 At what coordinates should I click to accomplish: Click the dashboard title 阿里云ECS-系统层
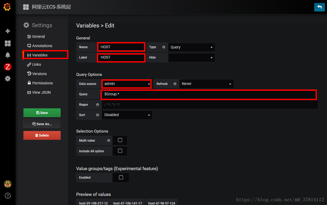coord(51,7)
